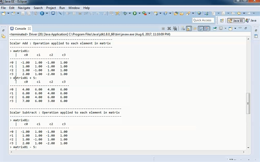Open the Display Selected Console dropdown
The width and height of the screenshot is (260, 162).
(x=225, y=28)
